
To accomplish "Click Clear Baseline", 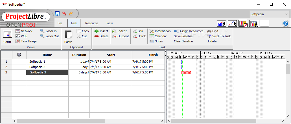I will [x=183, y=41].
